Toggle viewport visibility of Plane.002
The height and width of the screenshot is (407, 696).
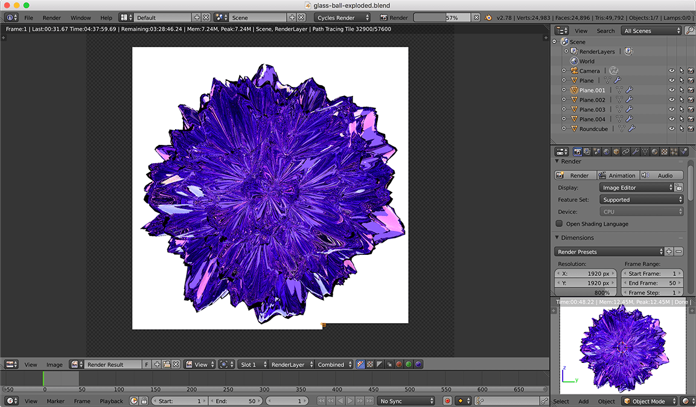(x=671, y=100)
